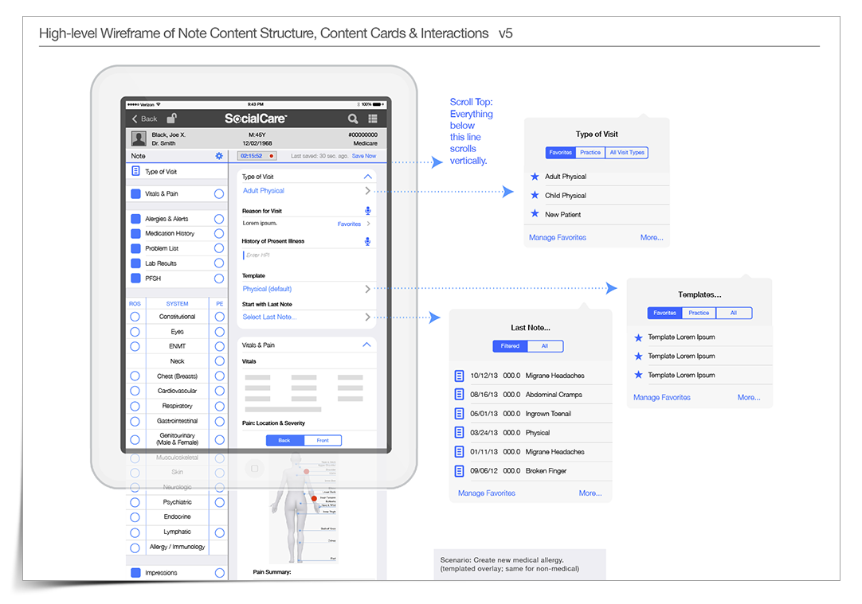Toggle the circle for Allergies & Alerts
The height and width of the screenshot is (604, 862).
tap(219, 219)
